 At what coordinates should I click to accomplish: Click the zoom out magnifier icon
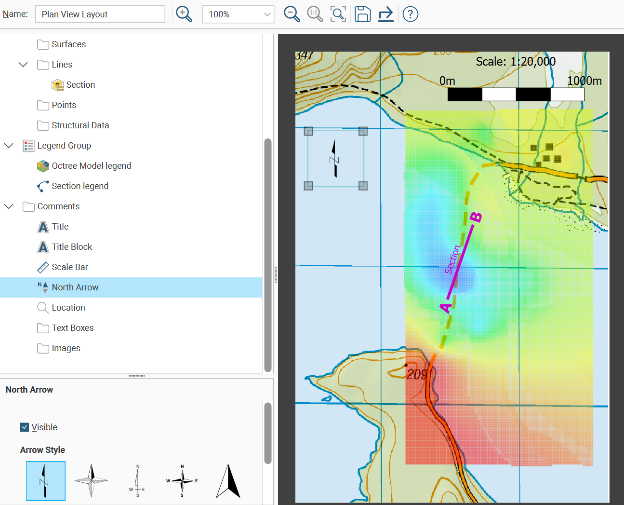click(x=292, y=14)
